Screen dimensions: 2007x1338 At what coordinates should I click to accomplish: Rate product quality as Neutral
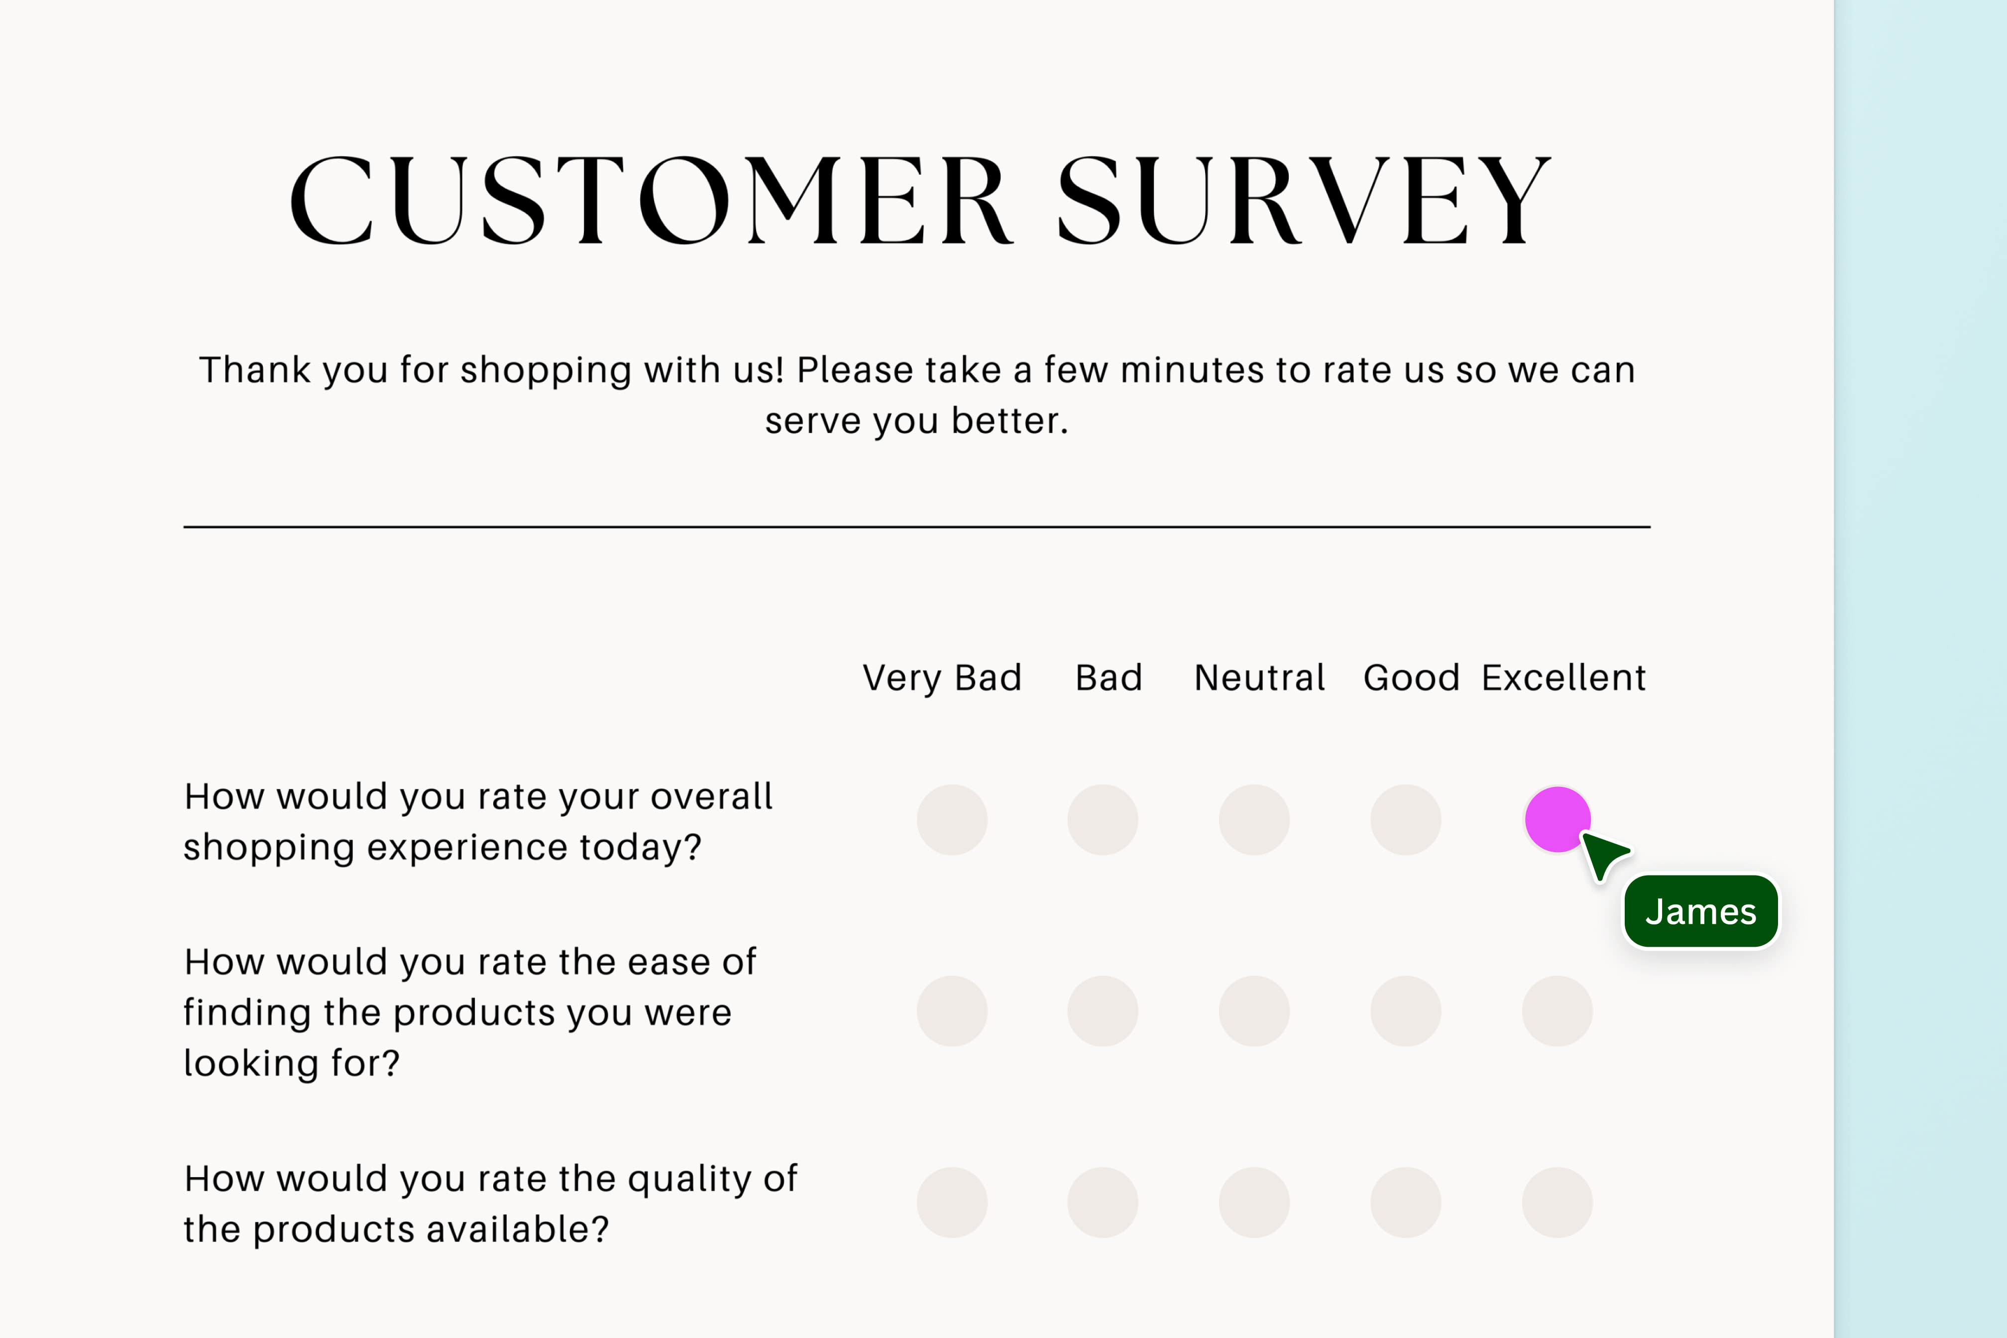(x=1253, y=1202)
